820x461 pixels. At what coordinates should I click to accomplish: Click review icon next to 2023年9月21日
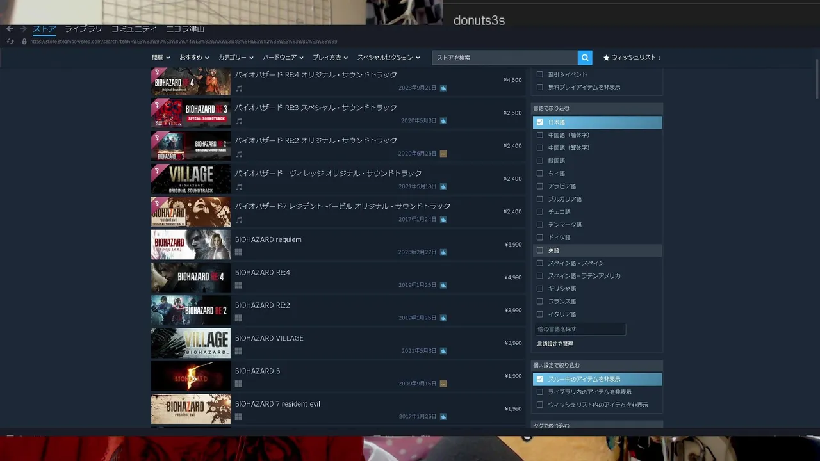[x=443, y=88]
